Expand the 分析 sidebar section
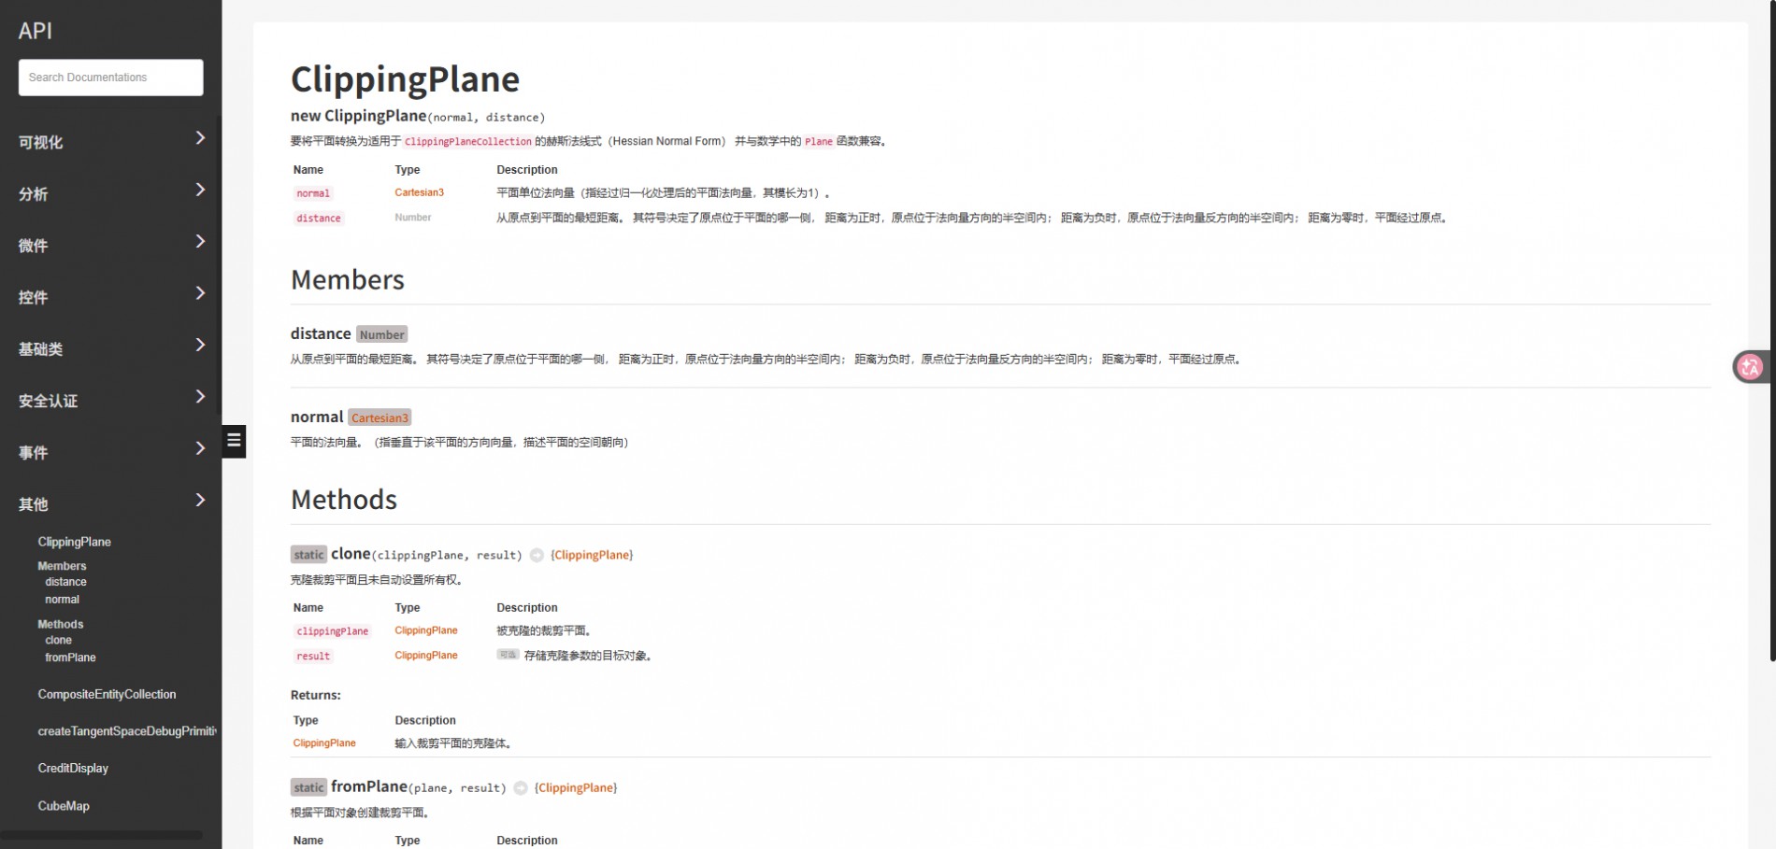Screen dimensions: 1776x849 [200, 191]
